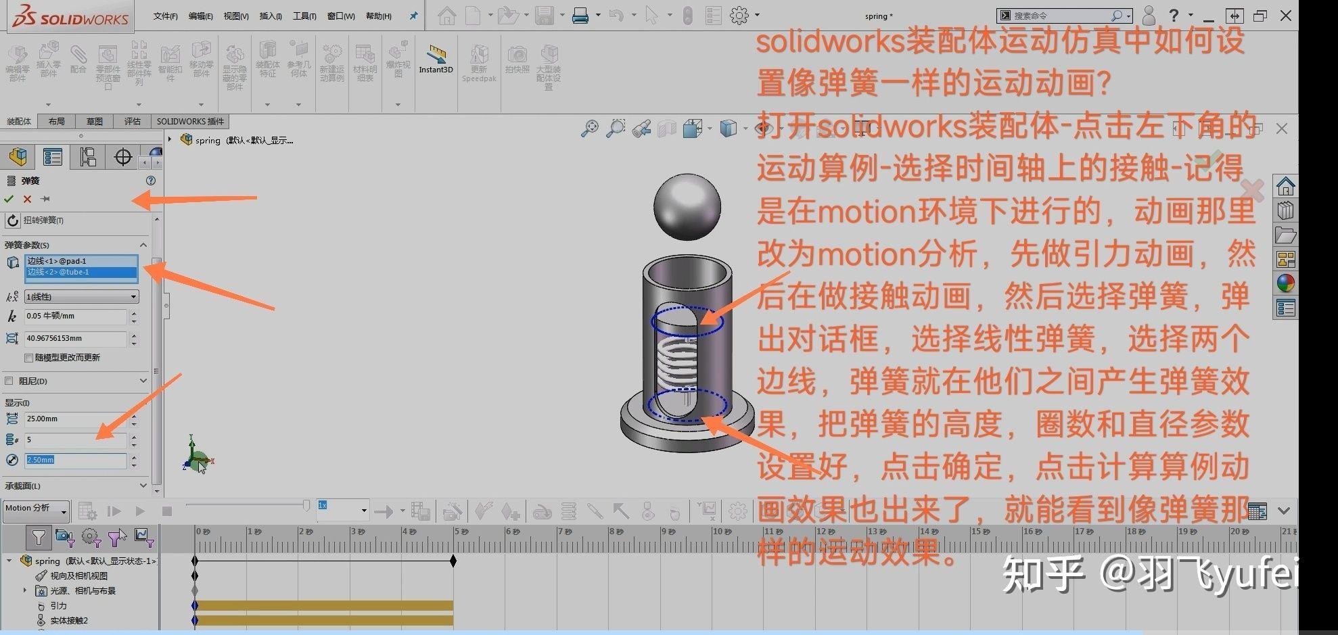
Task: Switch to the 草图 ribbon tab
Action: click(94, 122)
